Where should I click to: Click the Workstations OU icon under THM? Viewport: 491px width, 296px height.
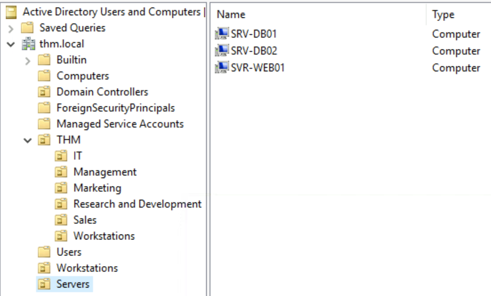click(60, 236)
